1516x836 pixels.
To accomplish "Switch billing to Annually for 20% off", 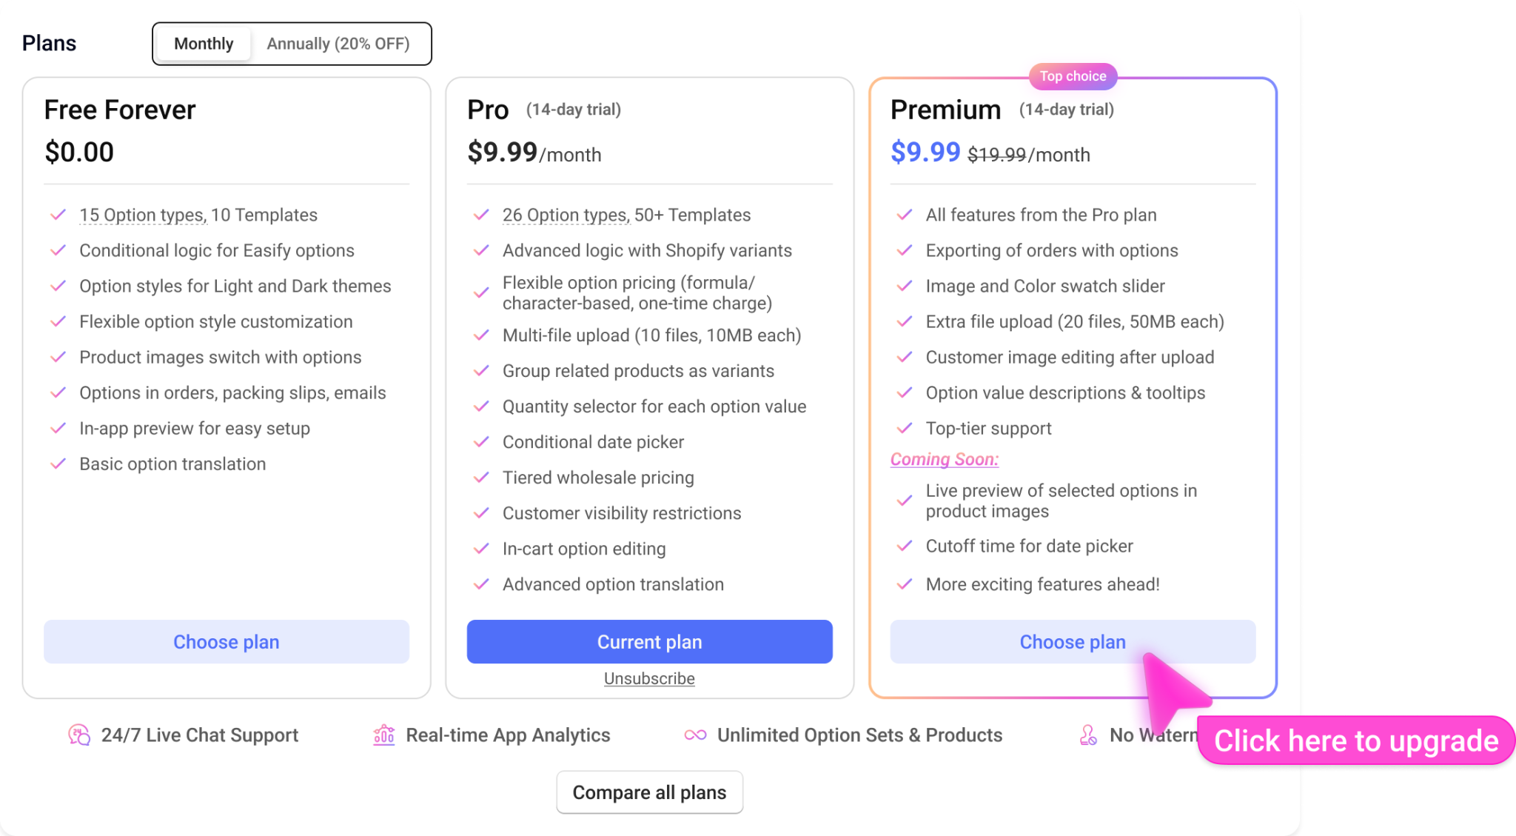I will coord(340,44).
